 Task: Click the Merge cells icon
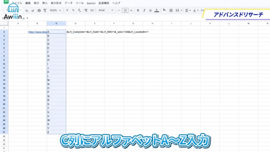coord(177,10)
